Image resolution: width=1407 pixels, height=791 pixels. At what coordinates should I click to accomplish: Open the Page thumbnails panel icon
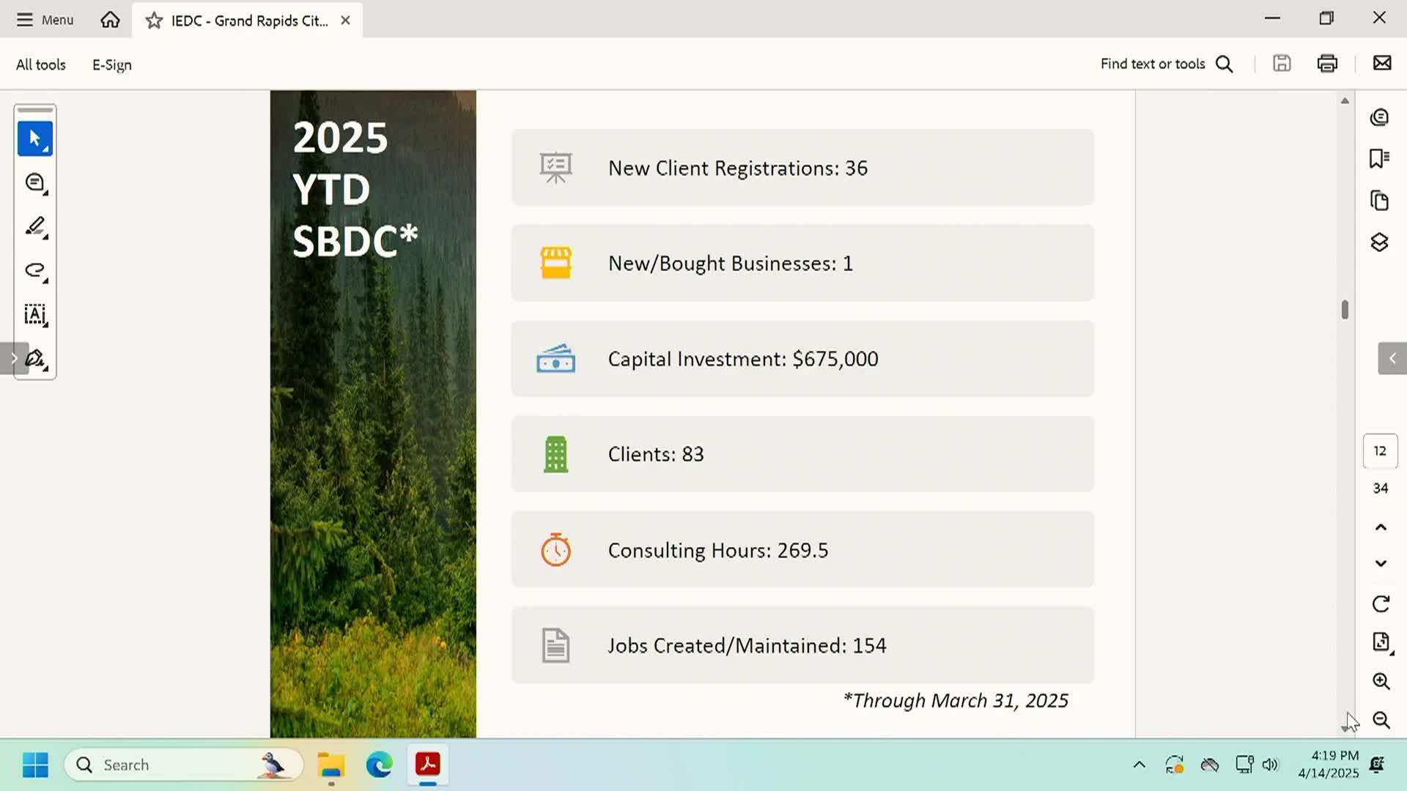point(1380,200)
